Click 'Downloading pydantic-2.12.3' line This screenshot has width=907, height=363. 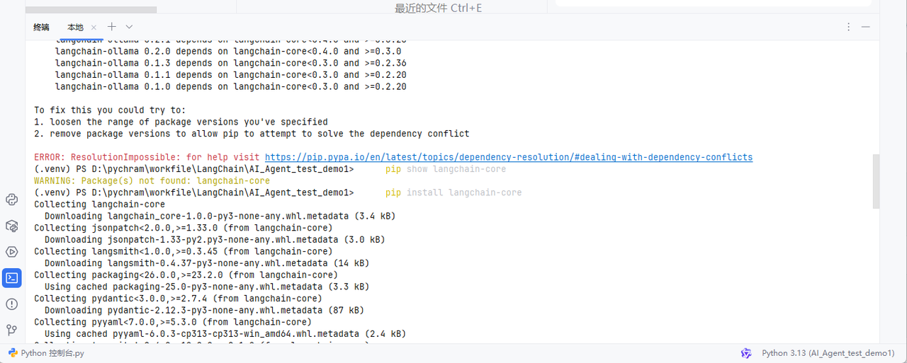coord(204,311)
